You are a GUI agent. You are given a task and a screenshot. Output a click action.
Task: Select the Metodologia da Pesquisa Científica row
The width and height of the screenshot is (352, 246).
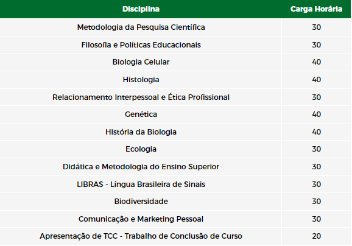tap(175, 27)
